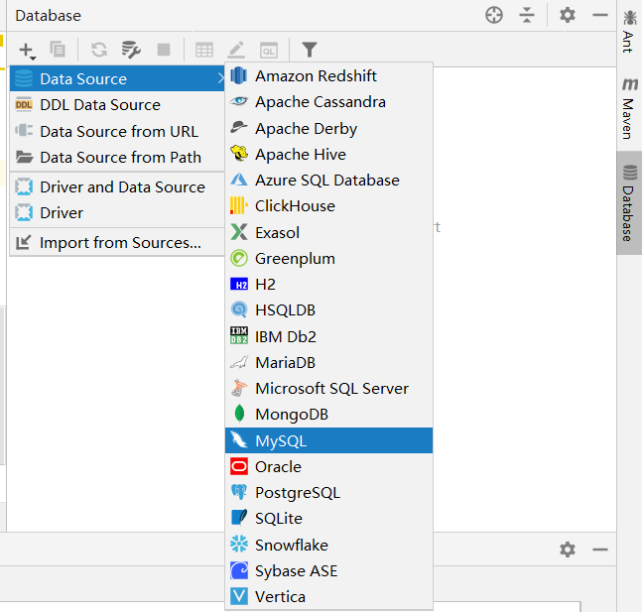
Task: Open Database panel gear settings
Action: pos(568,15)
